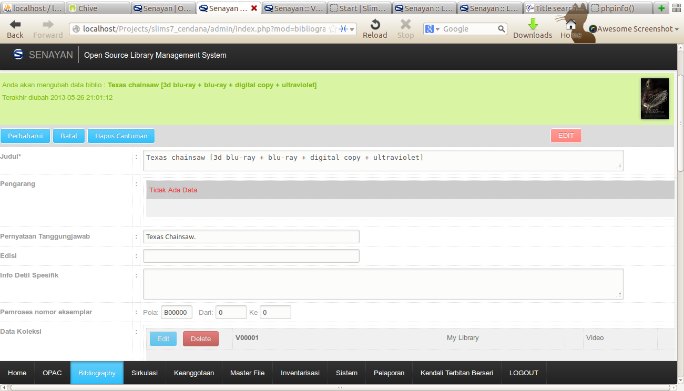This screenshot has height=391, width=684.
Task: Click the search magnifier icon
Action: tap(501, 29)
